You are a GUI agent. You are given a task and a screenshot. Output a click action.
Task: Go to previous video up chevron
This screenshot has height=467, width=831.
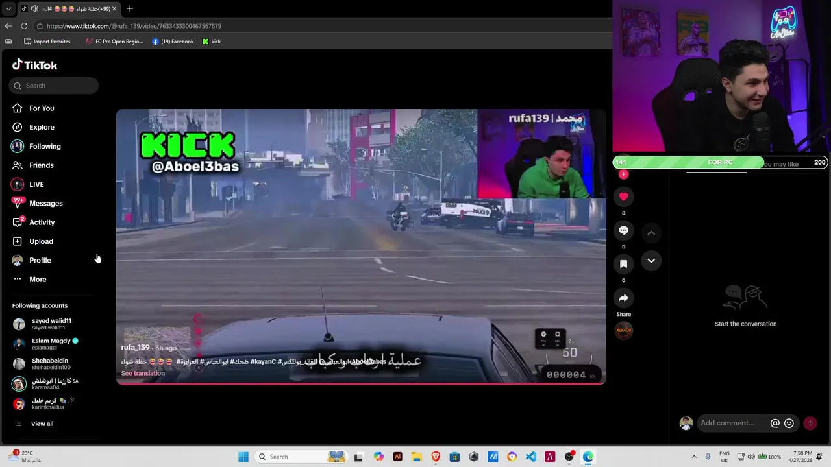(x=651, y=233)
